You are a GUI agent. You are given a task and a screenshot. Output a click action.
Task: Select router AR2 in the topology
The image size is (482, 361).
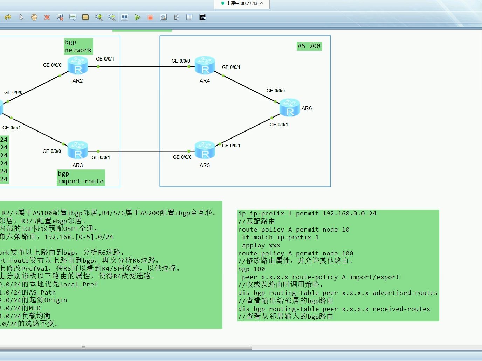pyautogui.click(x=78, y=65)
